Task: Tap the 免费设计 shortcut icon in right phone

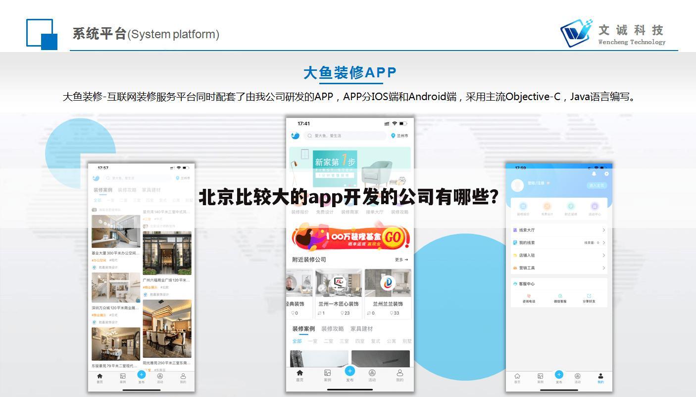Action: pyautogui.click(x=547, y=206)
